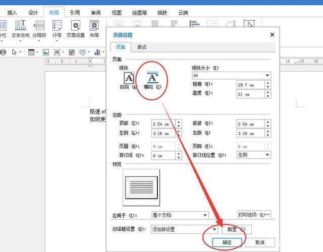Adjust the 宽度 width spinner
323x252 pixels.
268,85
